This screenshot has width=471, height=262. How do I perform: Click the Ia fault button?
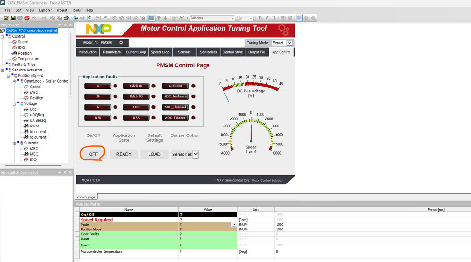tap(98, 86)
